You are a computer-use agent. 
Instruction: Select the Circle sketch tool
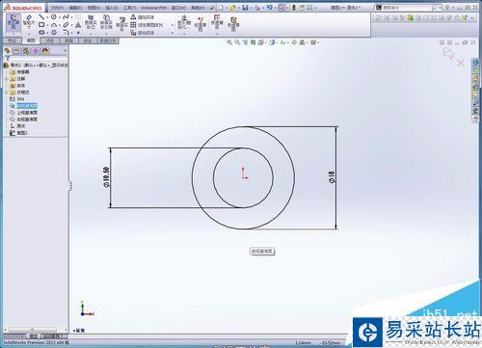[x=54, y=16]
